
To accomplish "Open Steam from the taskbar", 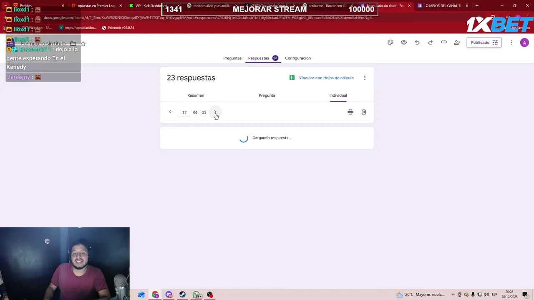I will pos(183,295).
